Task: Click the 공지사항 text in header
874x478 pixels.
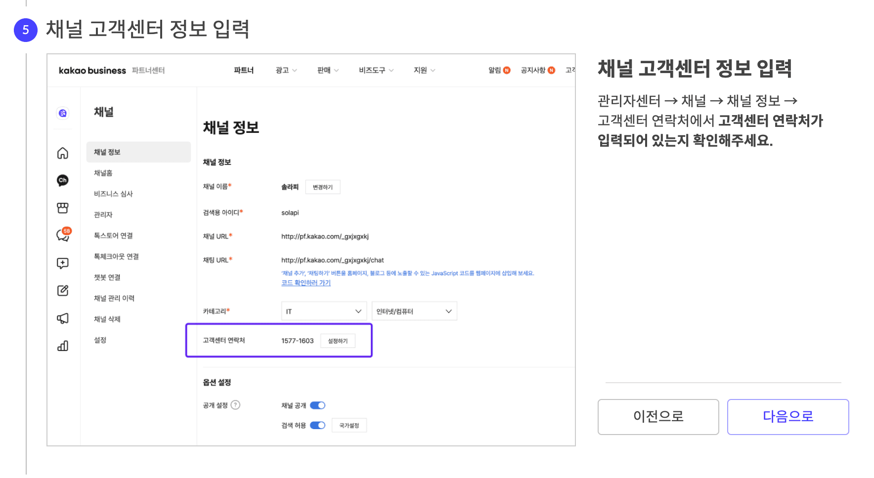Action: 533,70
